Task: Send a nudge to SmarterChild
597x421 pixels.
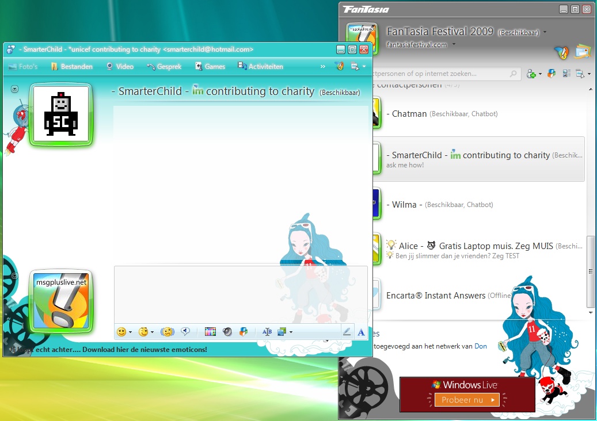Action: (x=167, y=332)
